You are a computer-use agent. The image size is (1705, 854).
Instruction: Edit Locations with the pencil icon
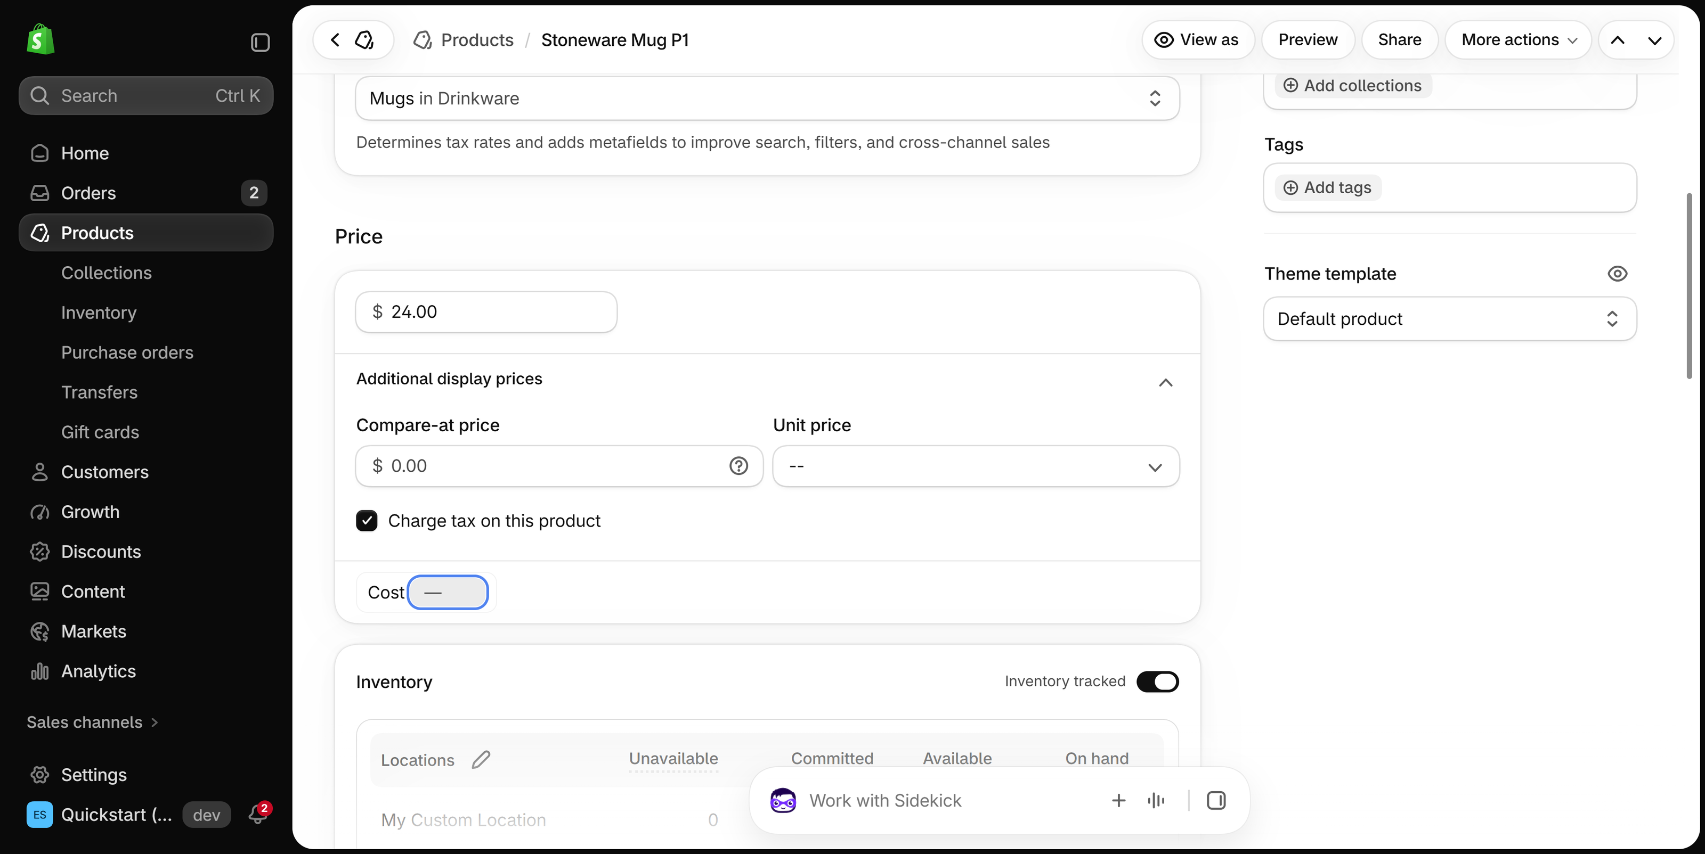click(481, 759)
